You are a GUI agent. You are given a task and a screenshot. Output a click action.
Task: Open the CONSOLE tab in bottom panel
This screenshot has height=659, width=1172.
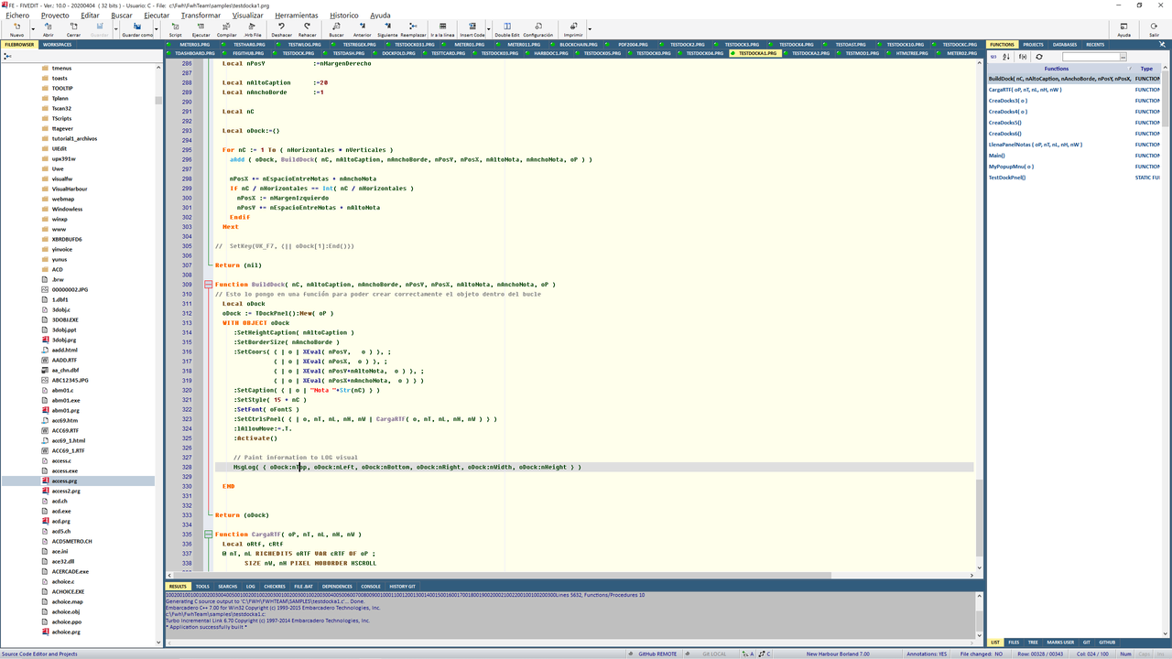(371, 586)
